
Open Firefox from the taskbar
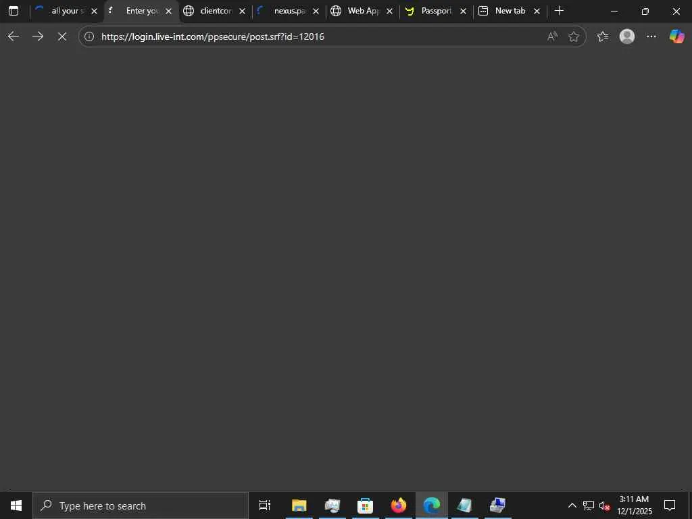point(399,505)
